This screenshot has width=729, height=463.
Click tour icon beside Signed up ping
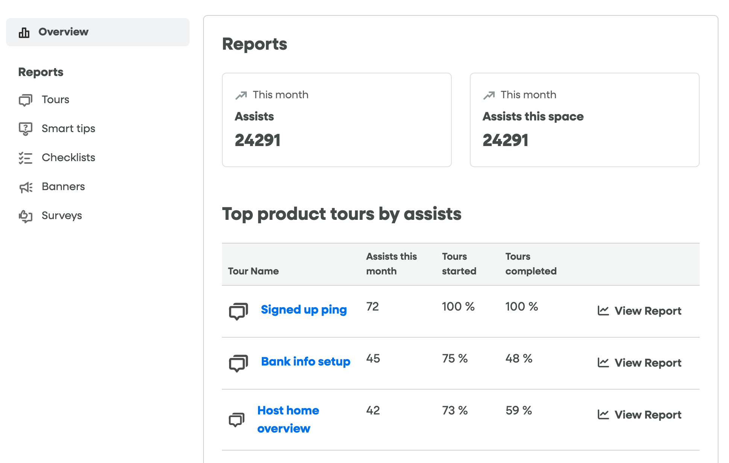tap(238, 311)
